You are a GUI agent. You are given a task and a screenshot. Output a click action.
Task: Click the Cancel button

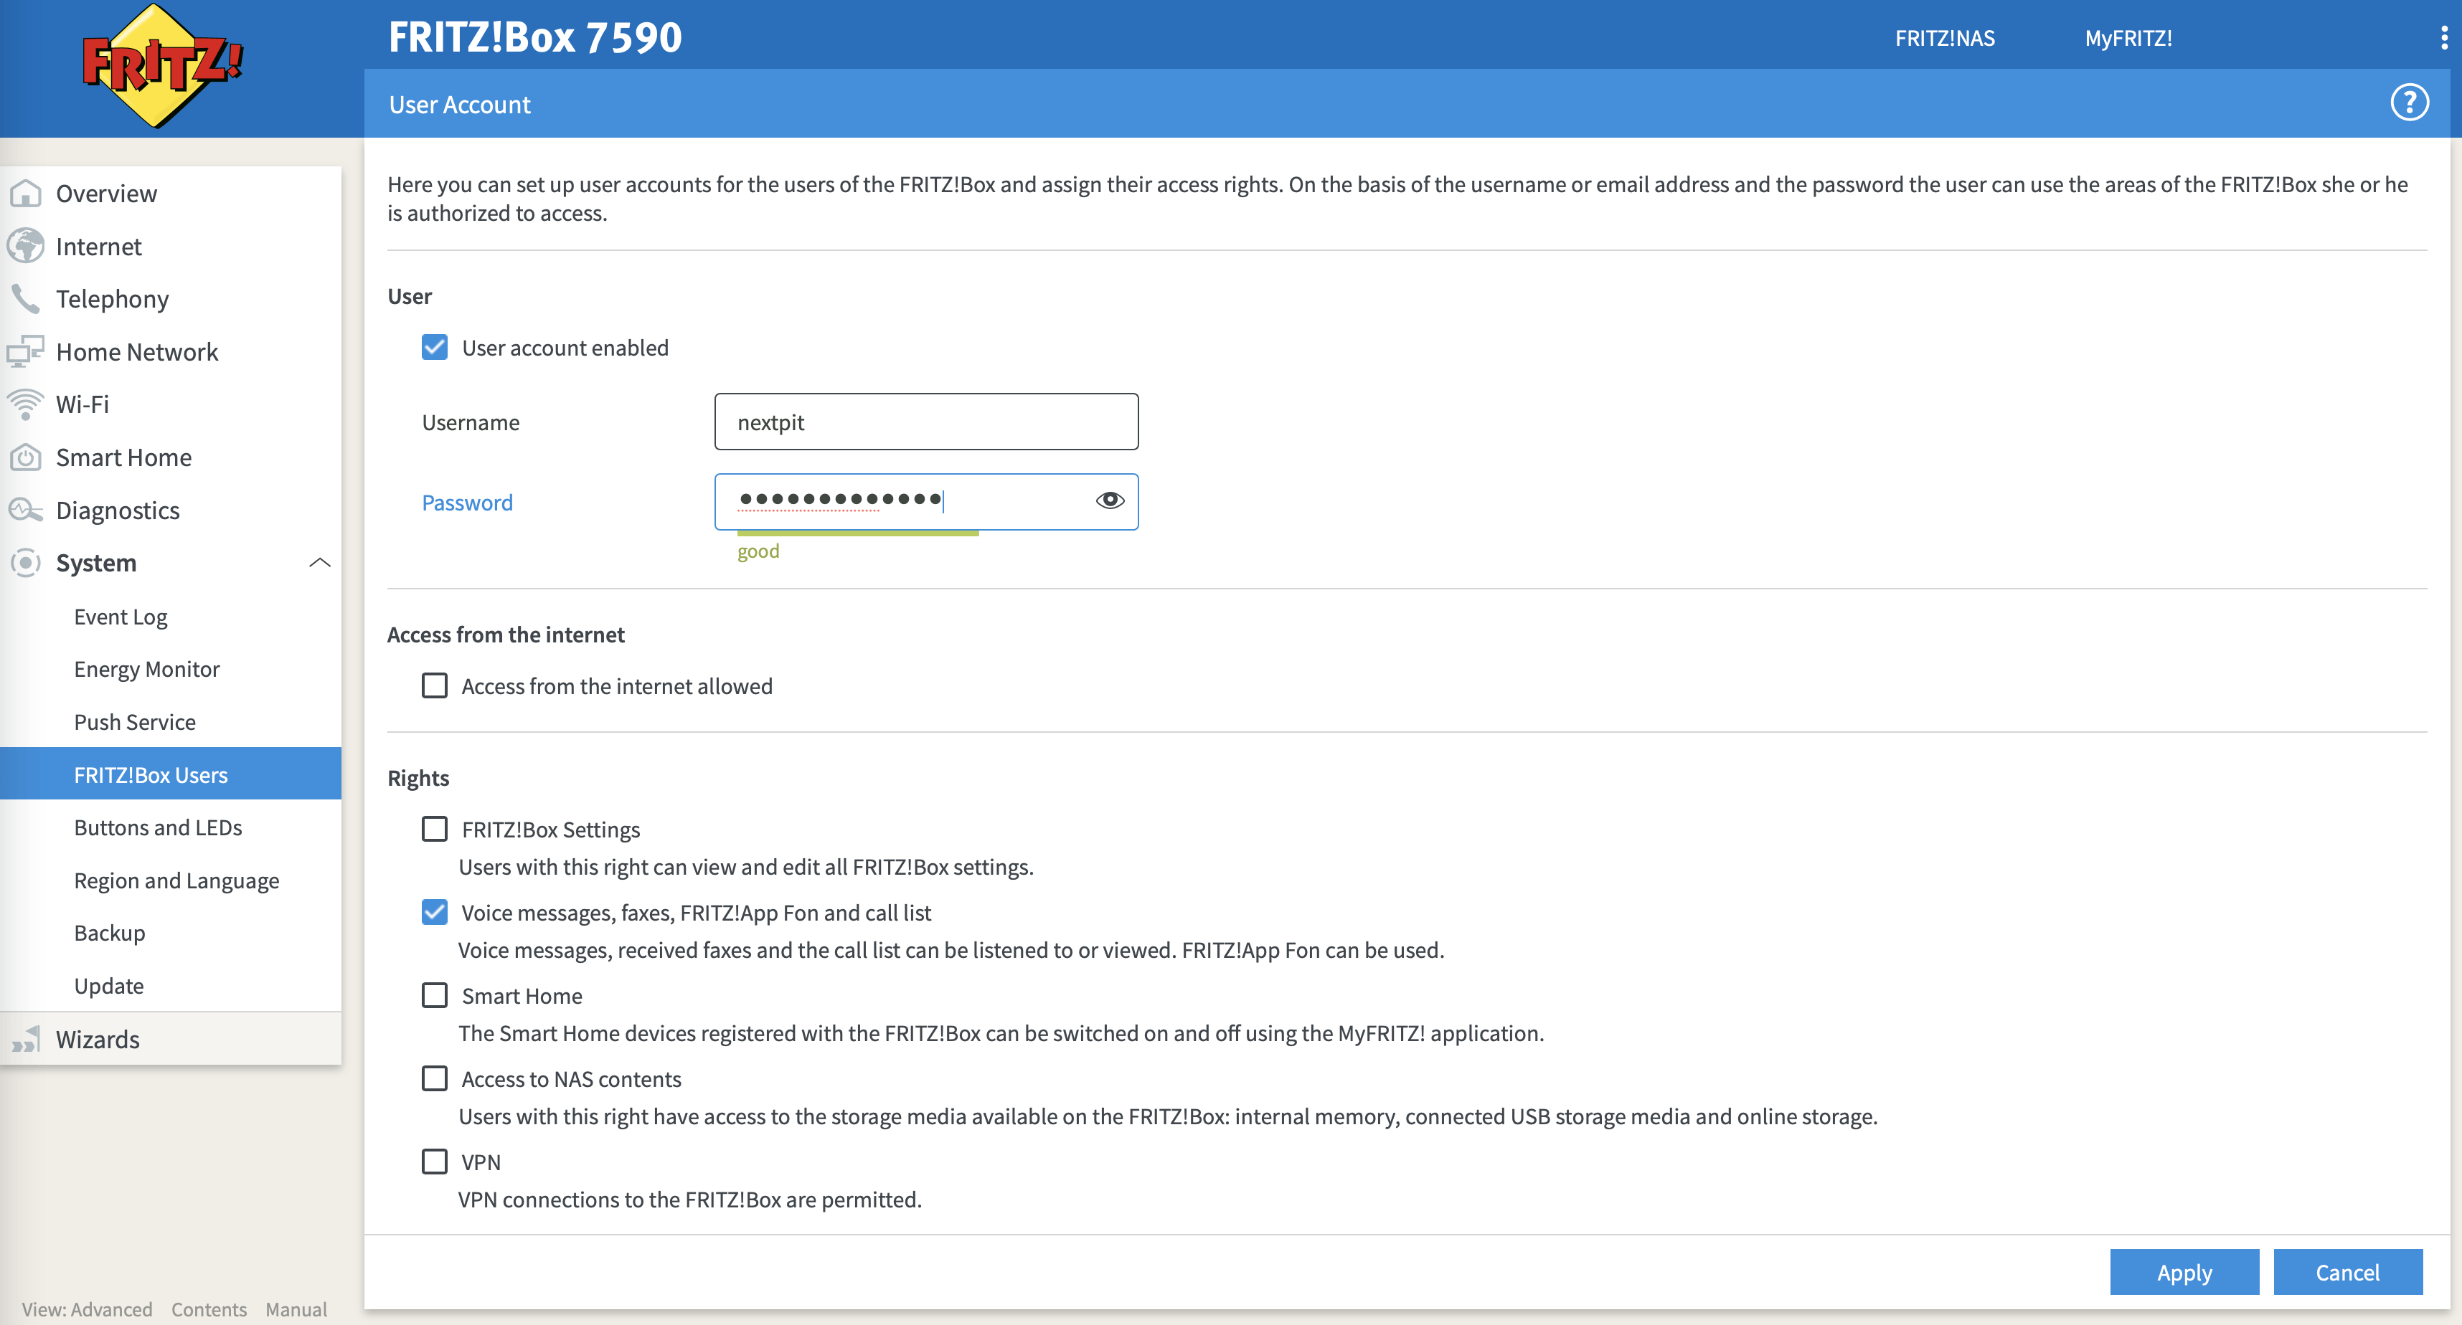2347,1273
